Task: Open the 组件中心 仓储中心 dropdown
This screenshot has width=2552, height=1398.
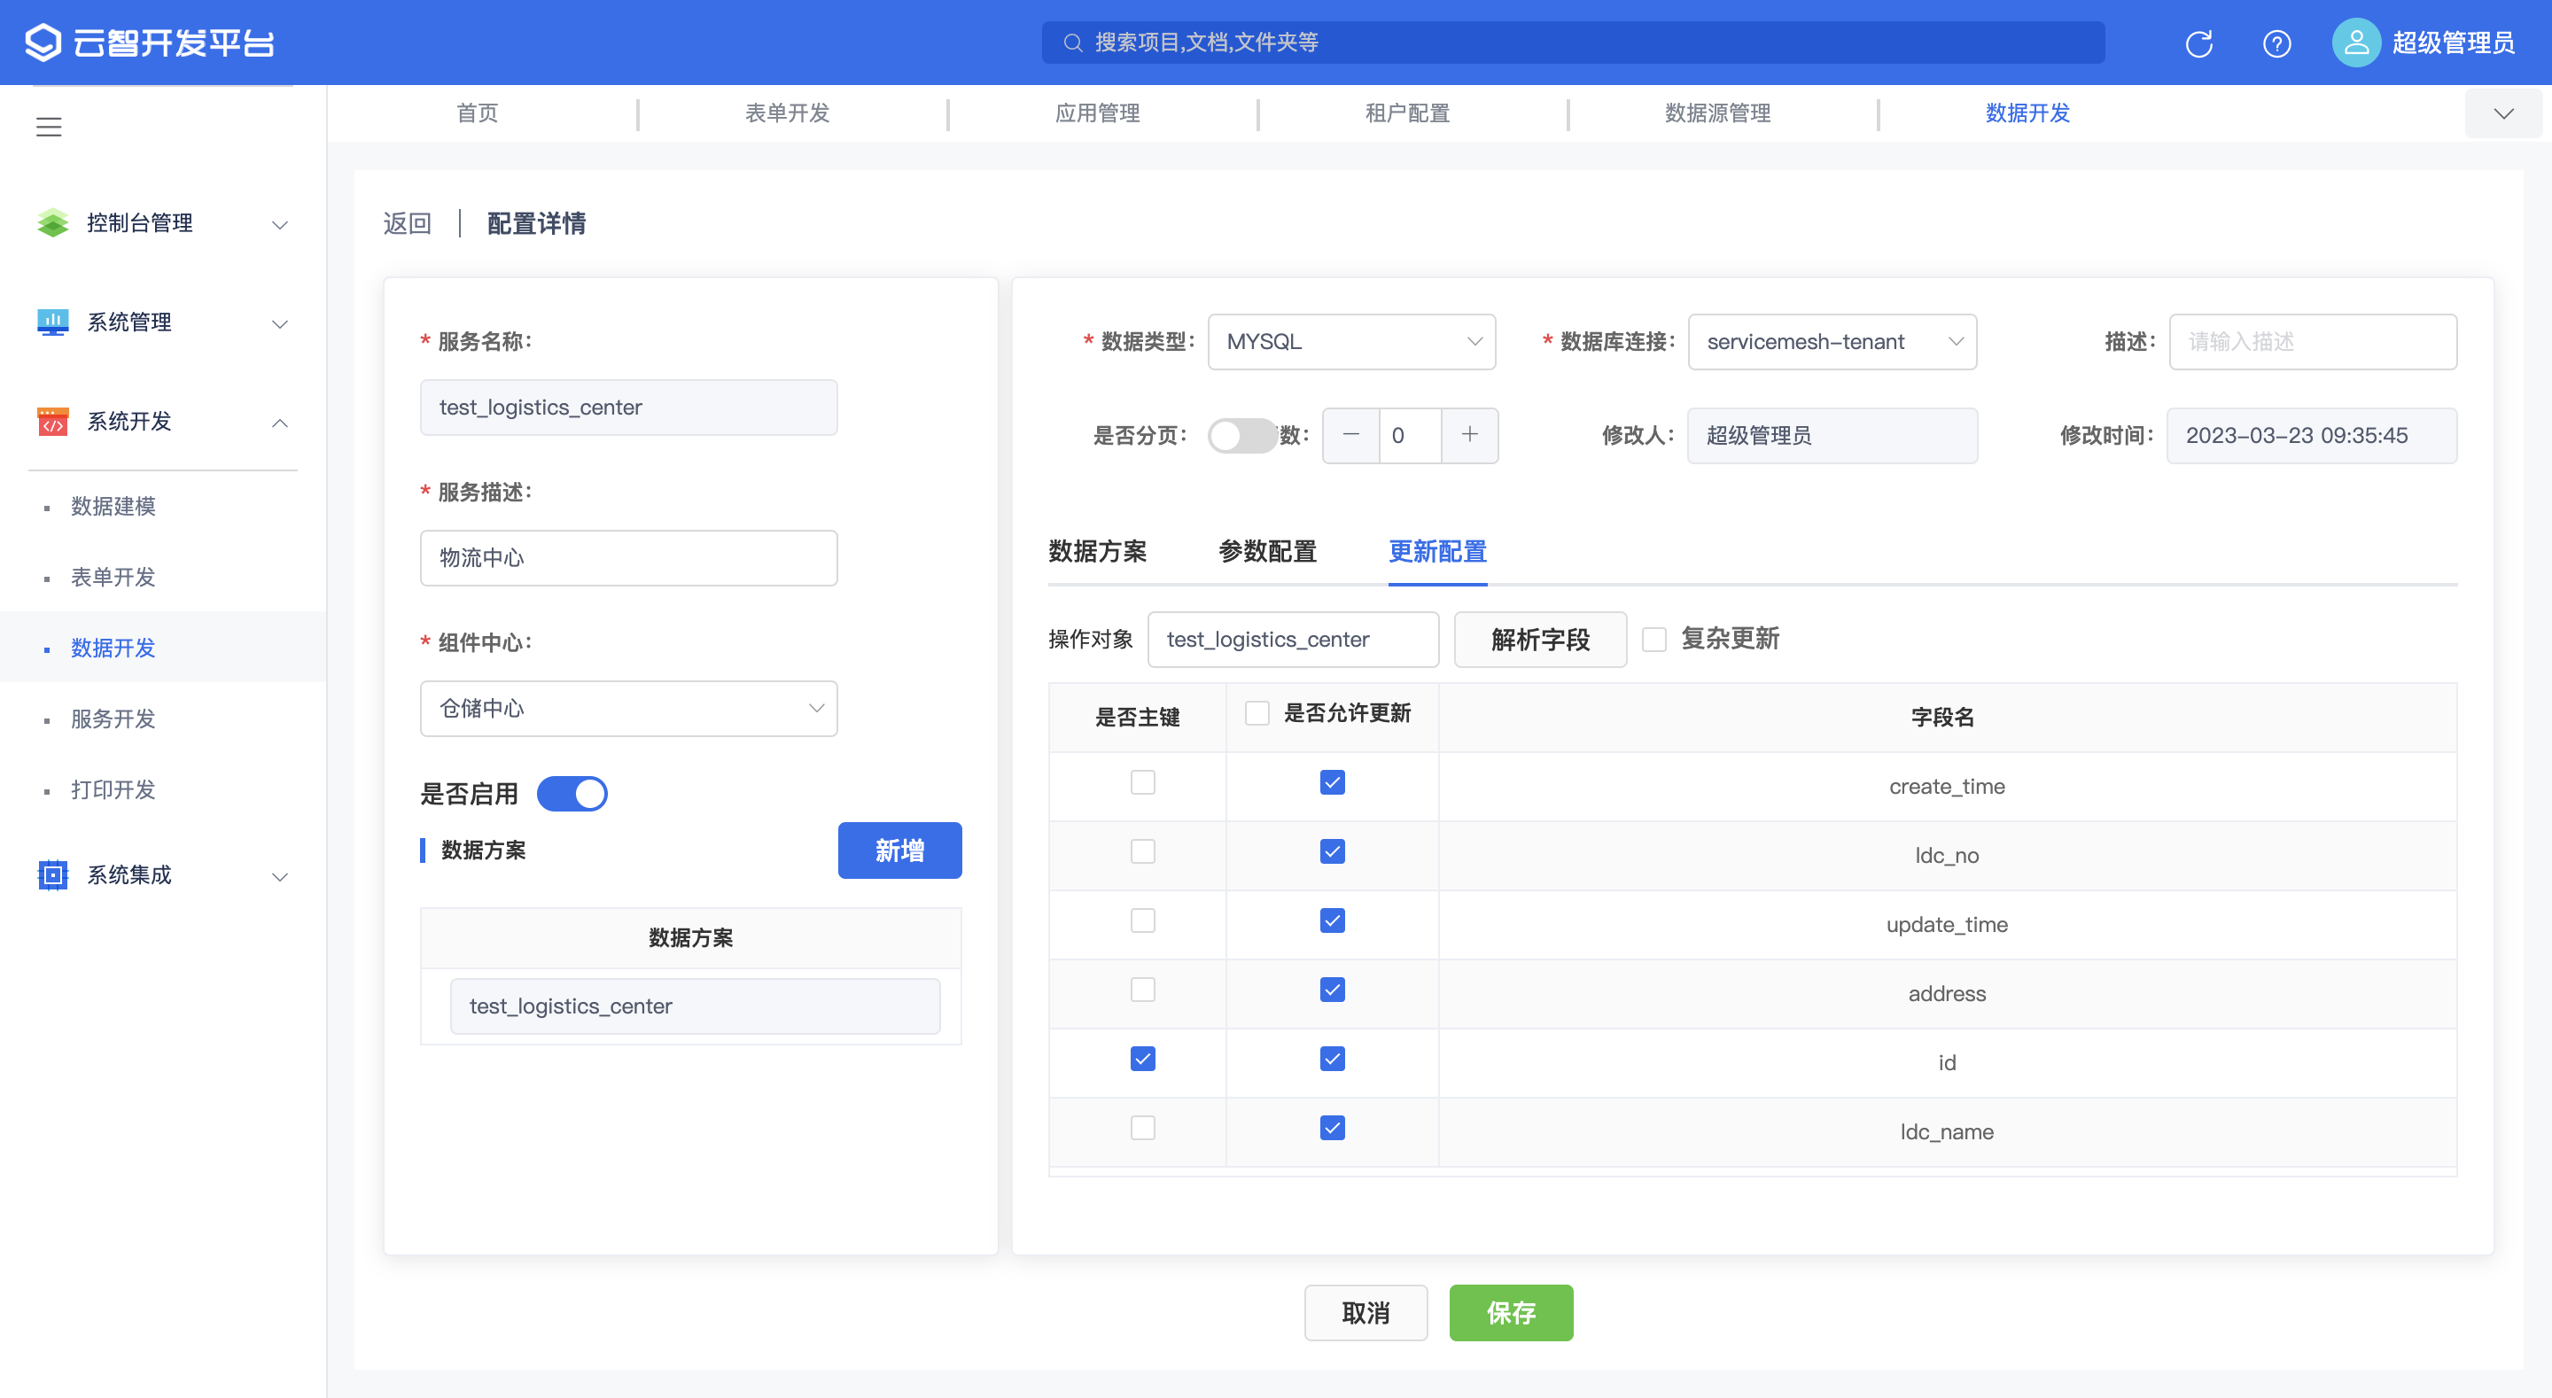Action: (628, 709)
